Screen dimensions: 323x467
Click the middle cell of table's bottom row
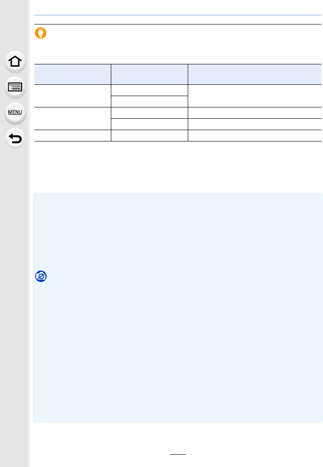pyautogui.click(x=149, y=136)
